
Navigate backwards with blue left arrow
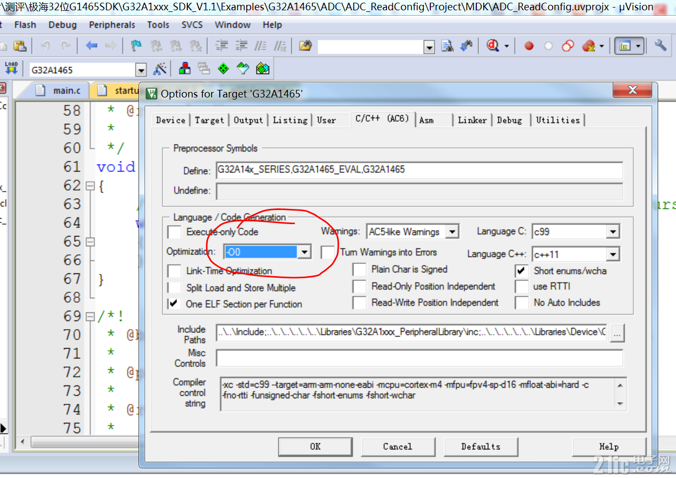click(x=91, y=46)
